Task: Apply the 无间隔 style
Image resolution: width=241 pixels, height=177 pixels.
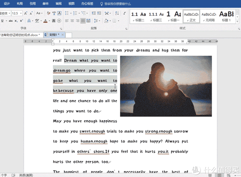Action: (x=208, y=16)
